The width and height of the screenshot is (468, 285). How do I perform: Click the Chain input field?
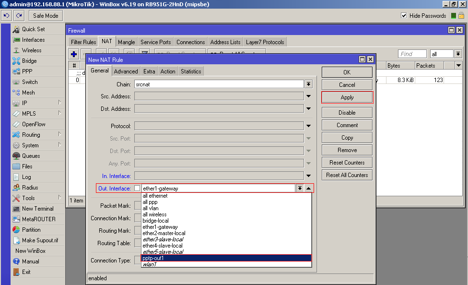click(219, 84)
